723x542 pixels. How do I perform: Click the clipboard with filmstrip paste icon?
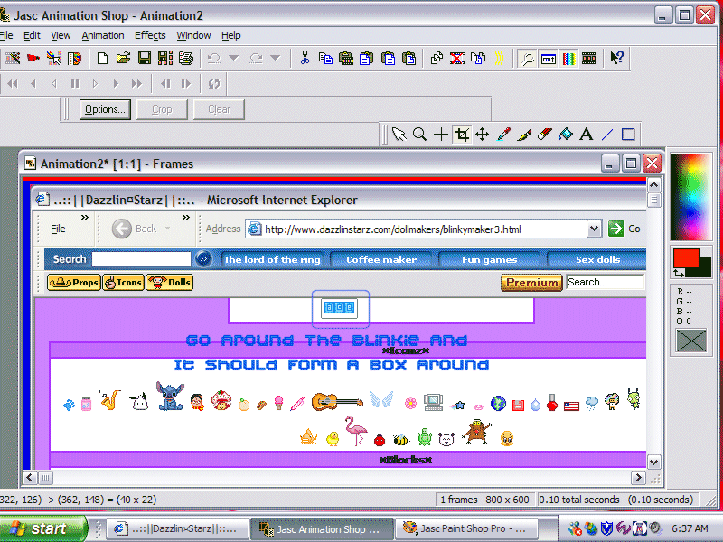[x=346, y=58]
